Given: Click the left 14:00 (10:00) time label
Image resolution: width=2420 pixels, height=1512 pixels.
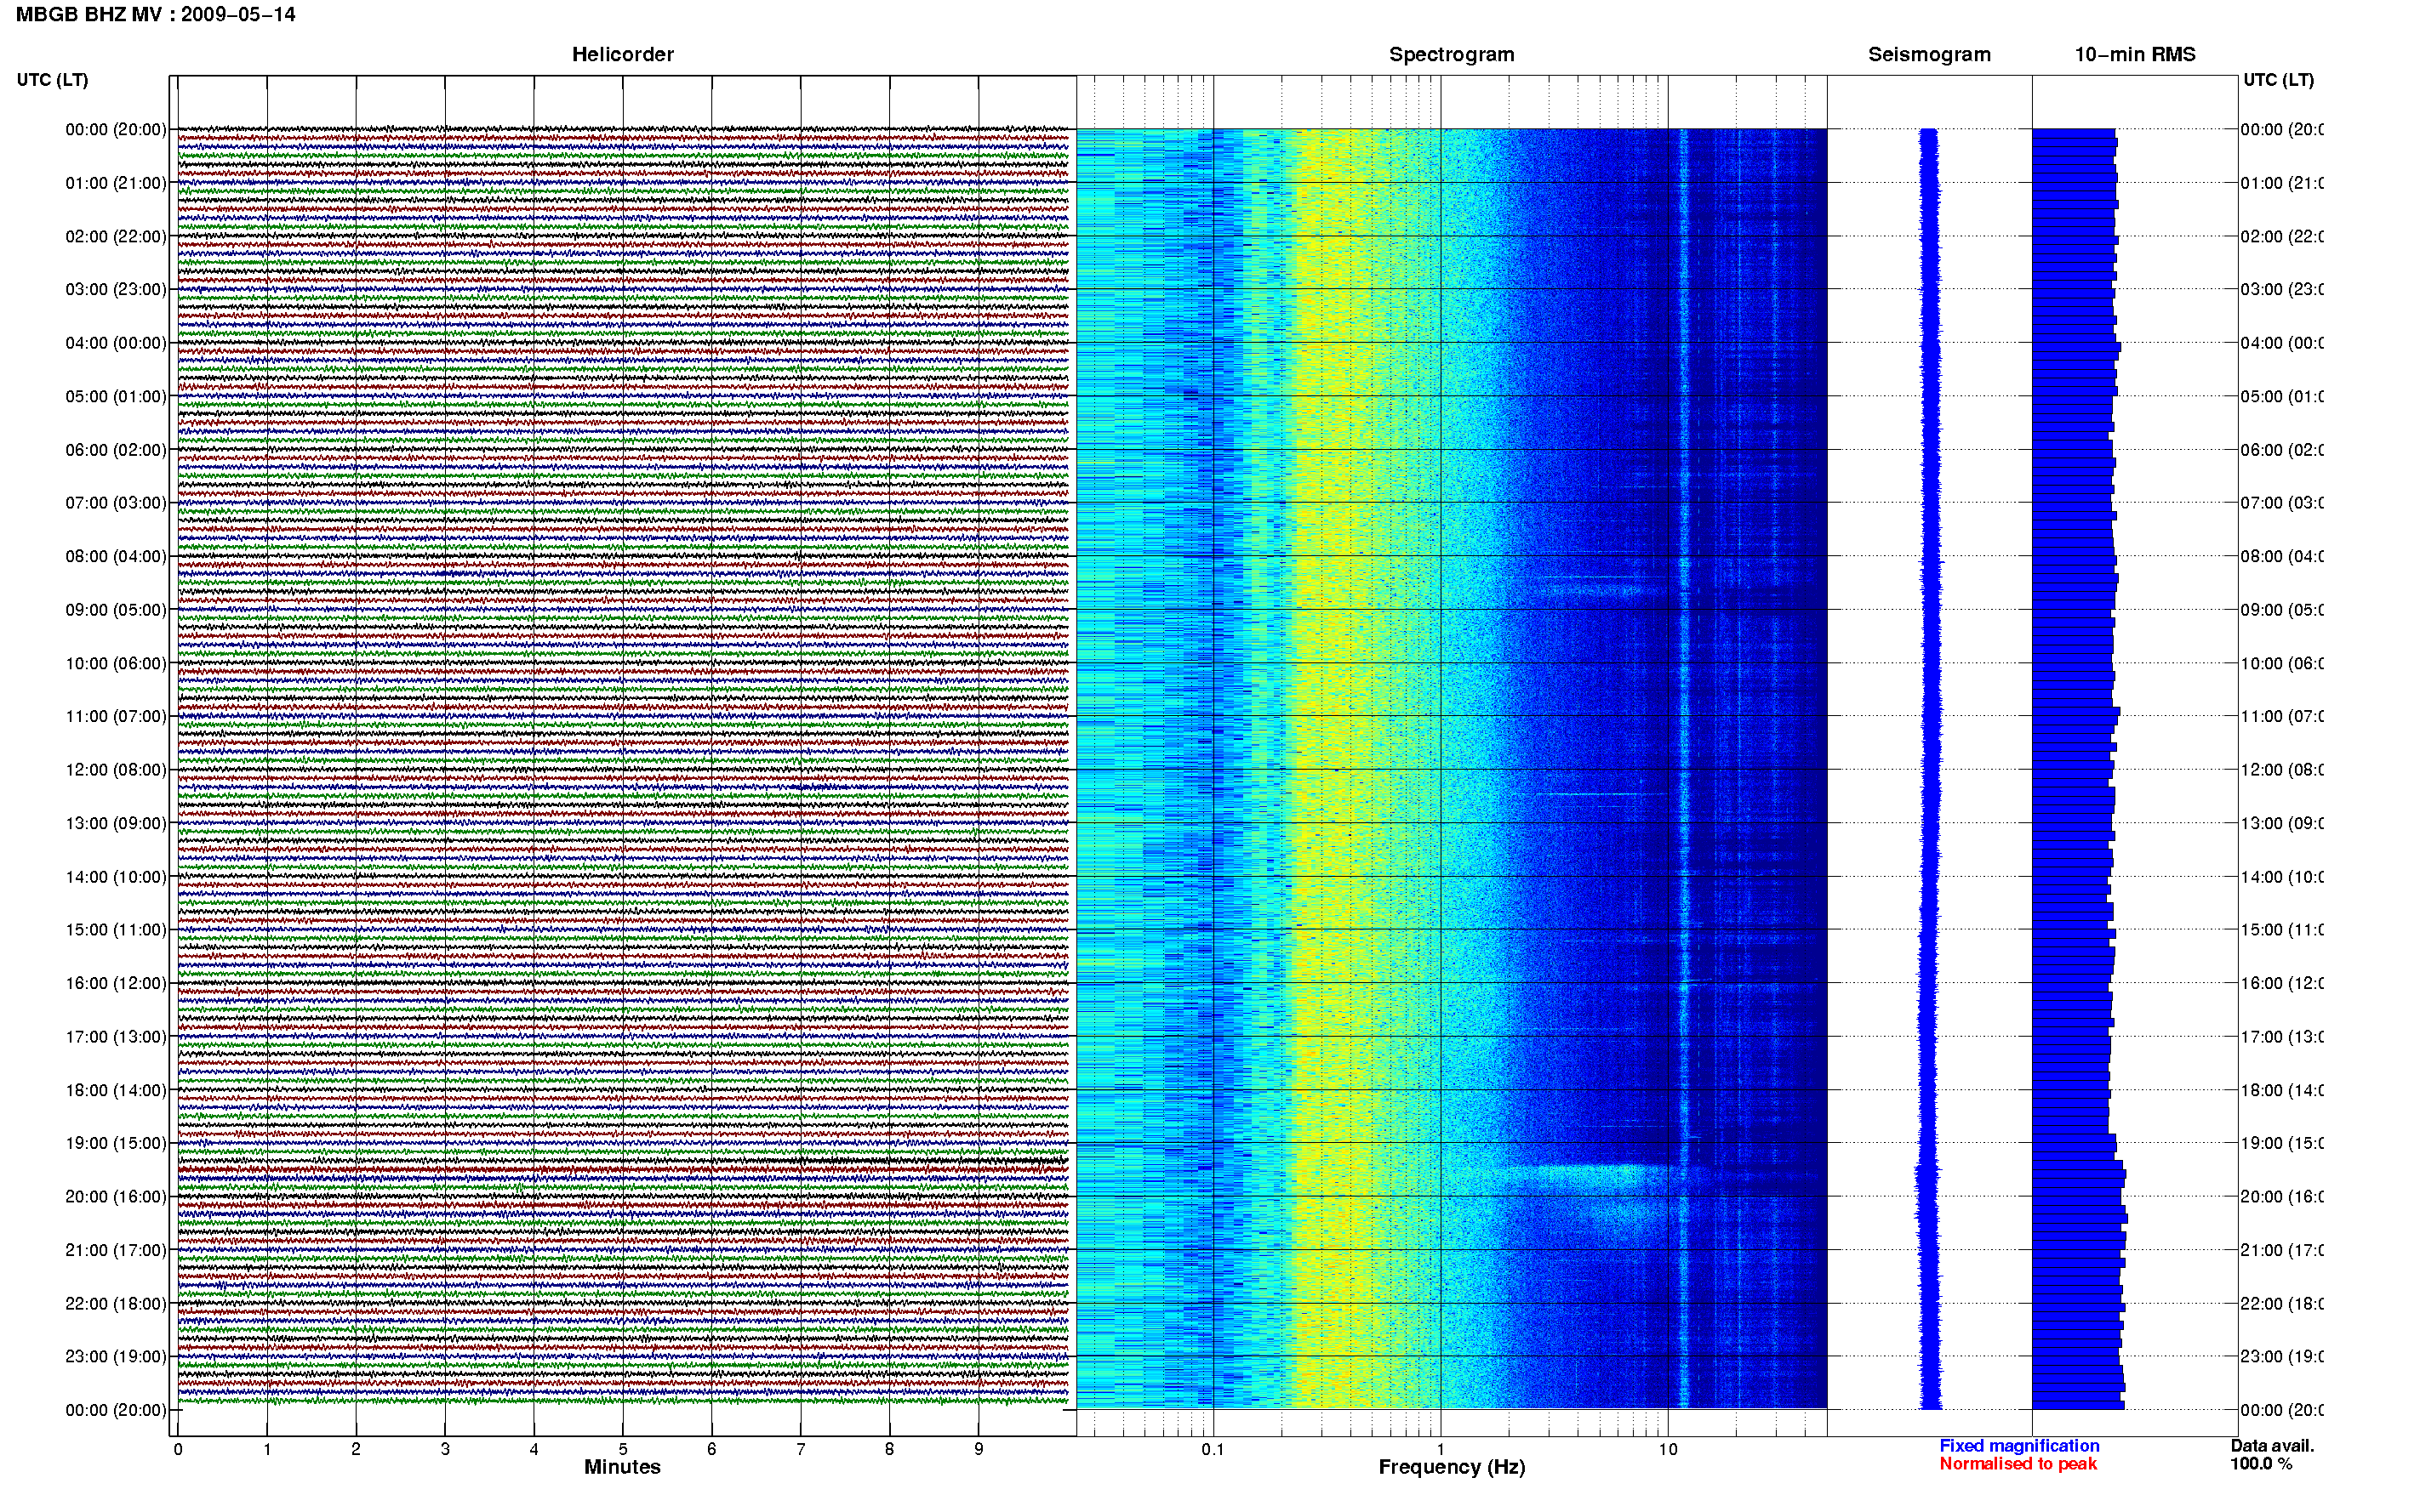Looking at the screenshot, I should pos(116,877).
